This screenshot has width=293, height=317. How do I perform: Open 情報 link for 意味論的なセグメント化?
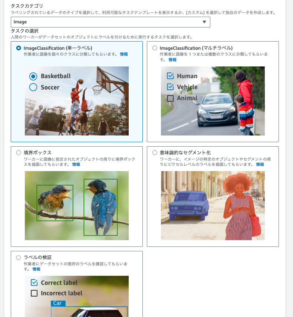coord(260,164)
